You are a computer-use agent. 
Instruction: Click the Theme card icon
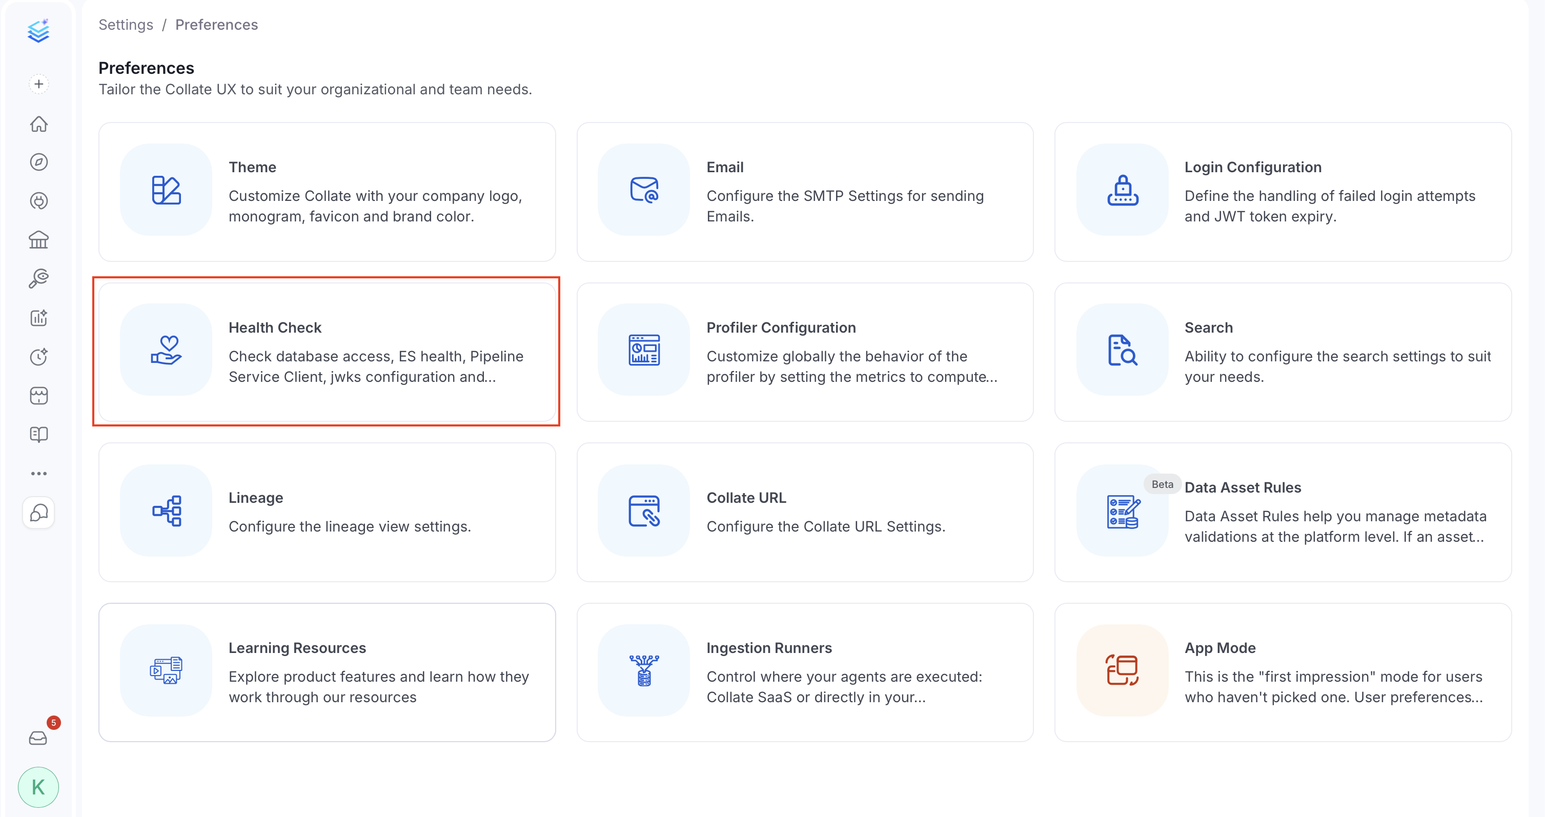(x=166, y=190)
